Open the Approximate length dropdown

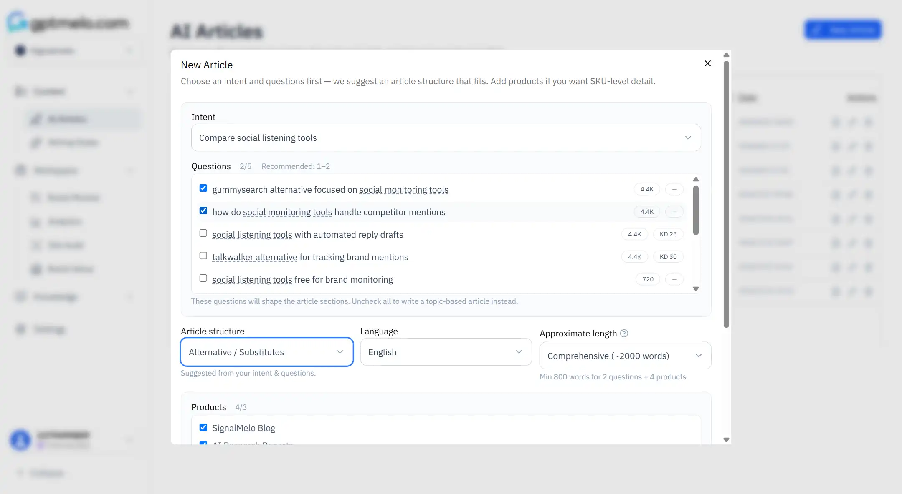pyautogui.click(x=625, y=356)
